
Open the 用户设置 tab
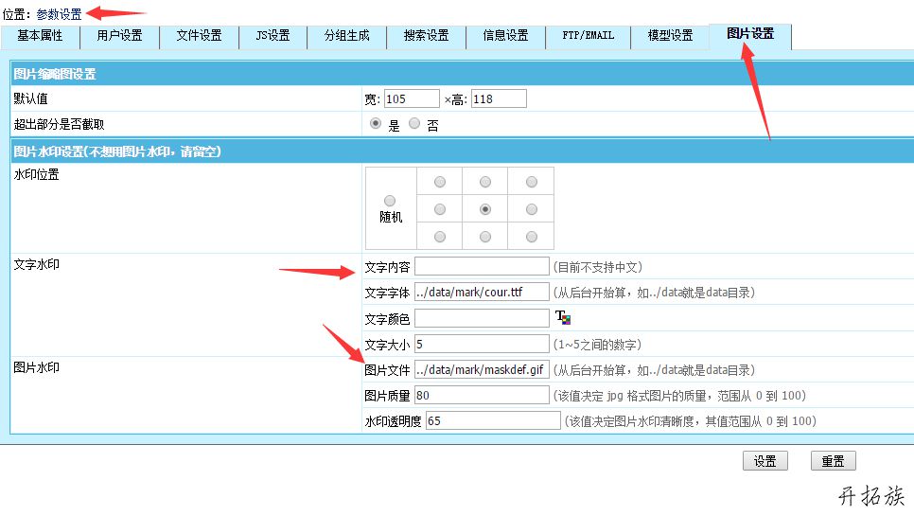tap(119, 36)
